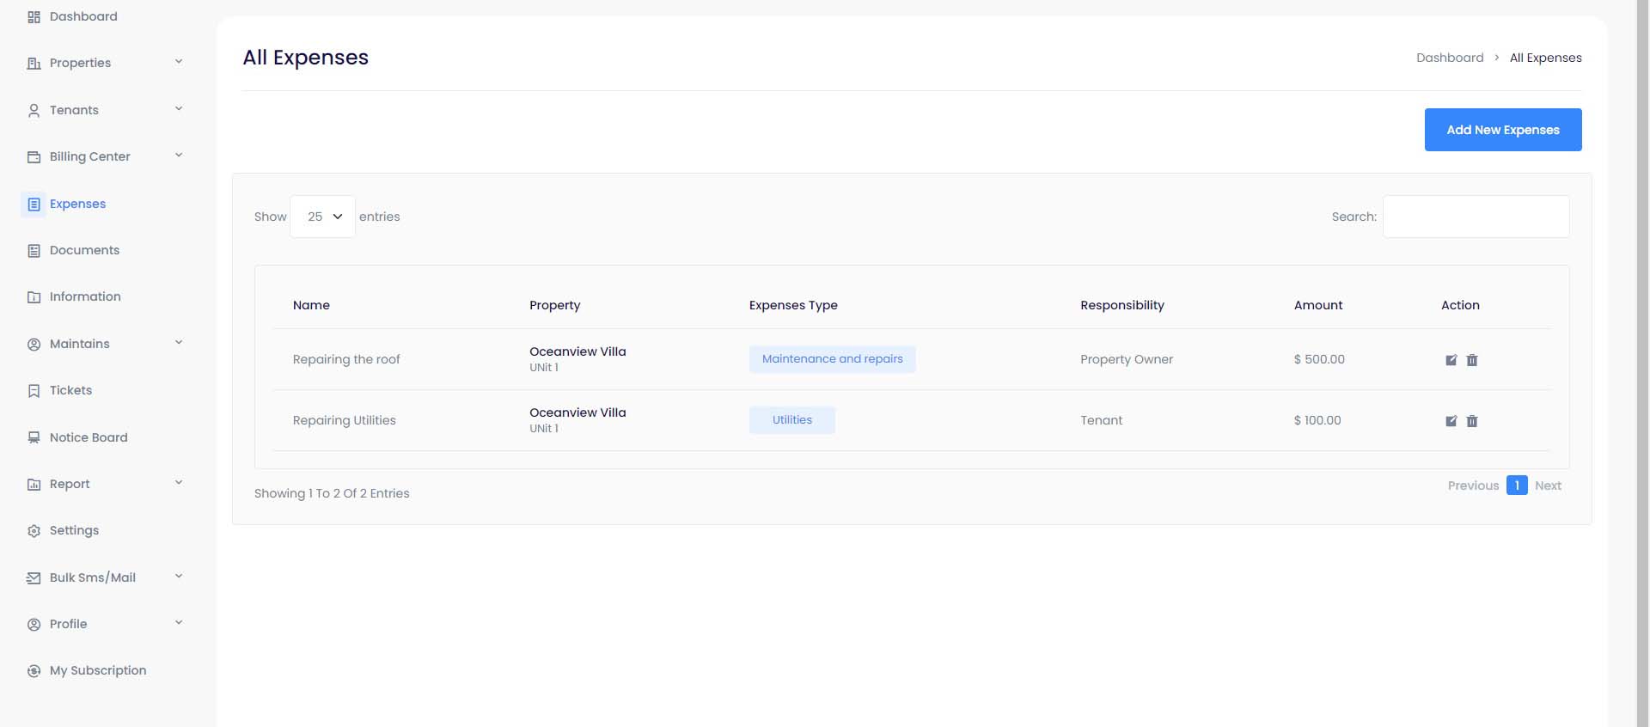Expand the Report submenu
1650x727 pixels.
179,483
